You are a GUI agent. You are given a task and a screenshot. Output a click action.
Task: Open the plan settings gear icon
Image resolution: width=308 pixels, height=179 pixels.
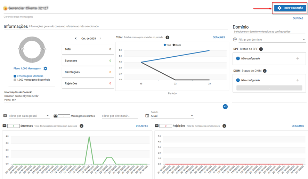pos(45,68)
